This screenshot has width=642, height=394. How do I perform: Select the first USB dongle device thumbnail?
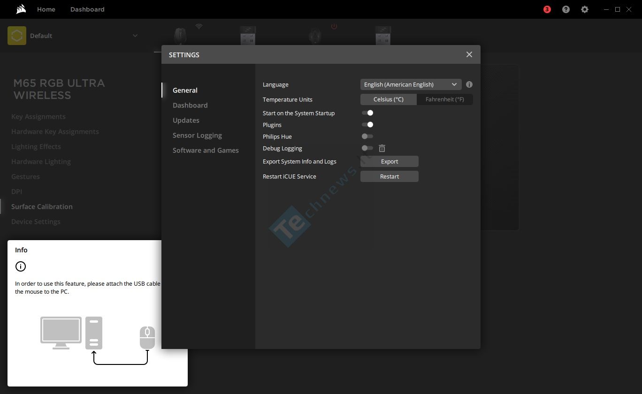pyautogui.click(x=248, y=36)
